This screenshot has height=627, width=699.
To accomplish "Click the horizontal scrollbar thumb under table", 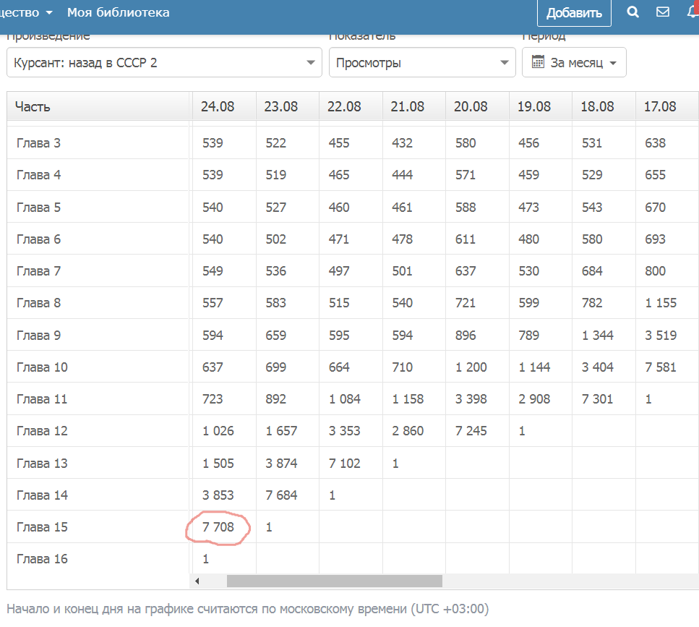I will point(334,581).
